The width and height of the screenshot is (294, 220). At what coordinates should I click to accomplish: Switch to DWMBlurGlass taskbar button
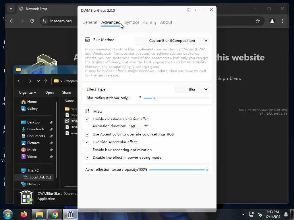pyautogui.click(x=70, y=214)
